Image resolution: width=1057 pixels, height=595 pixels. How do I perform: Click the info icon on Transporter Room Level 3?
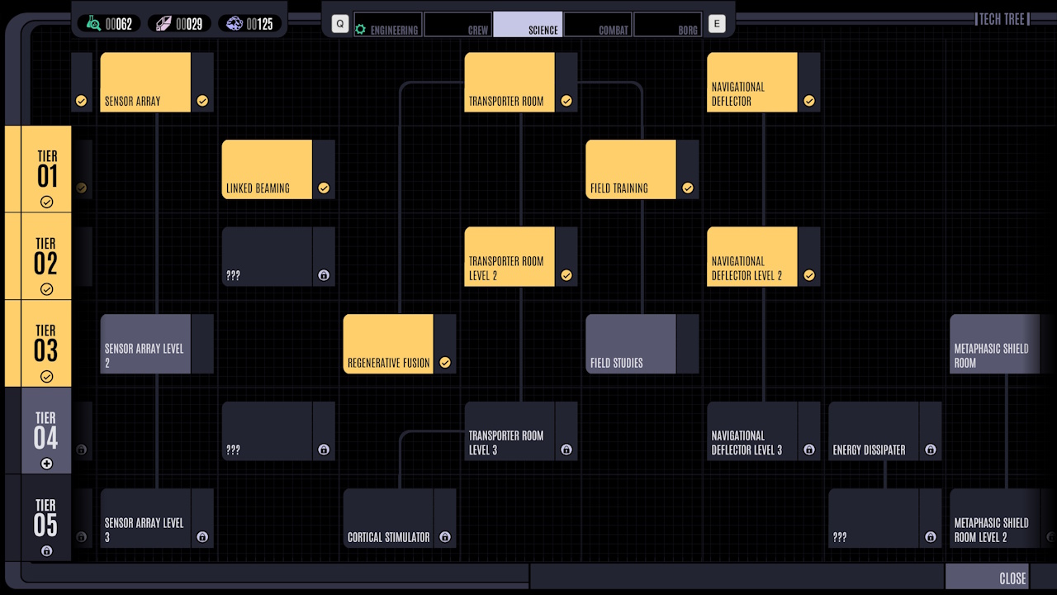pos(566,450)
